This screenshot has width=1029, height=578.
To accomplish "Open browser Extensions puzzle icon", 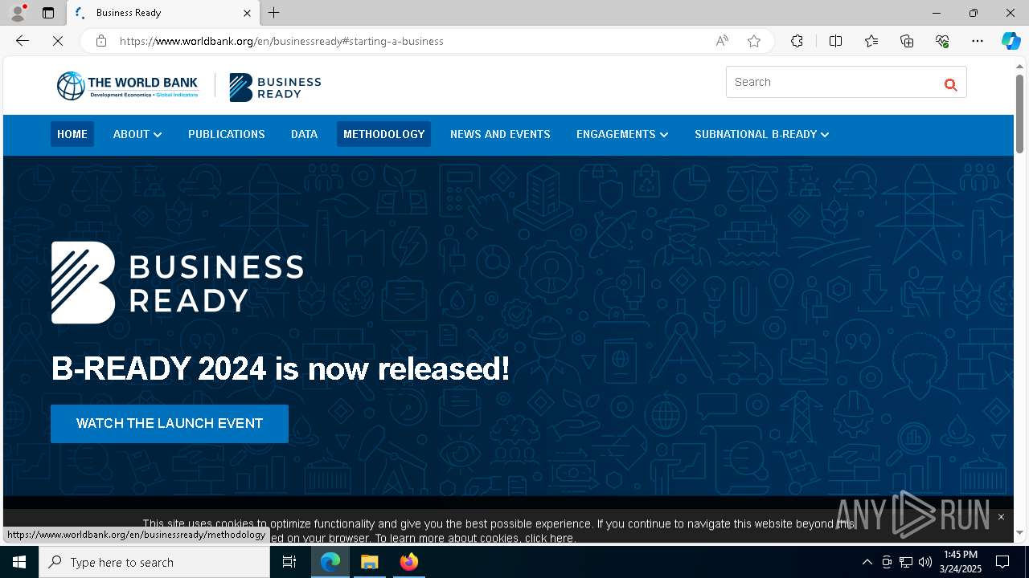I will click(x=797, y=41).
